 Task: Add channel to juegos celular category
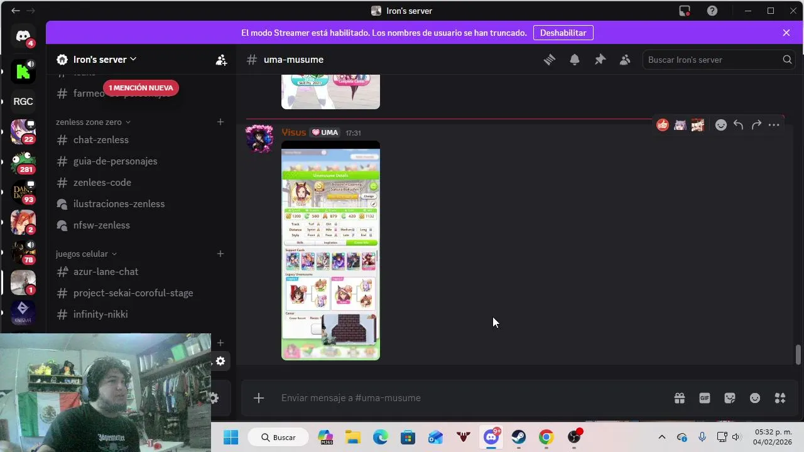point(220,254)
